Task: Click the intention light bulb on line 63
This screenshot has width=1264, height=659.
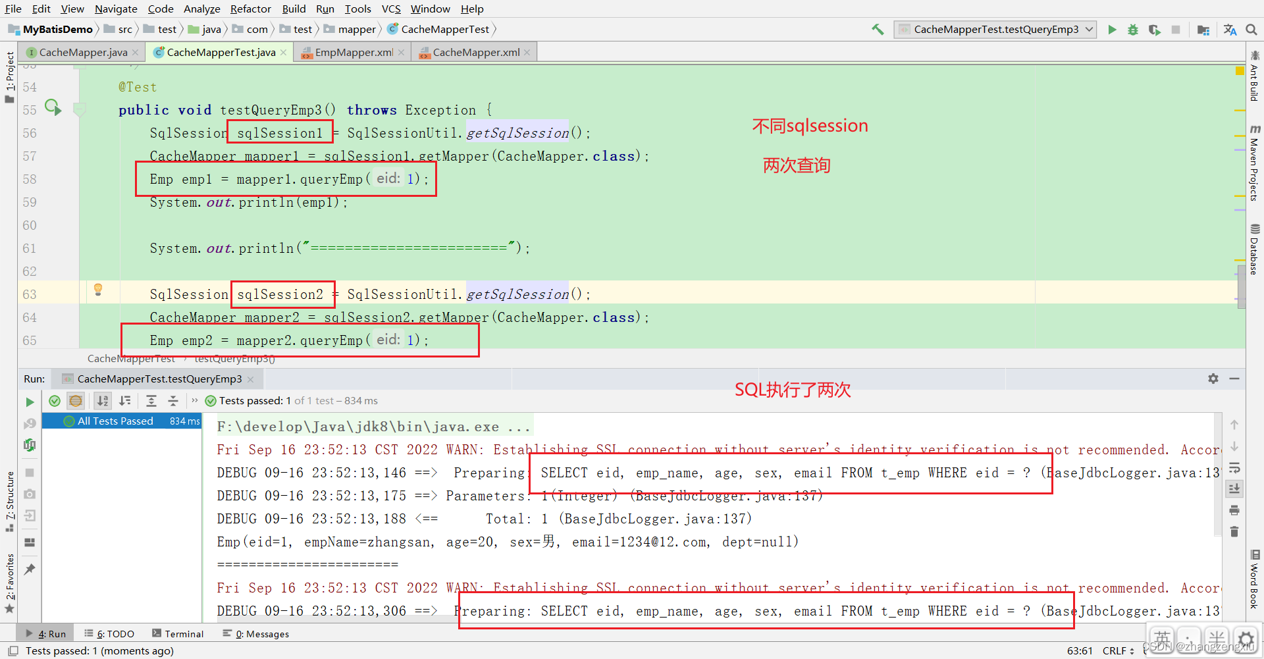Action: [98, 290]
